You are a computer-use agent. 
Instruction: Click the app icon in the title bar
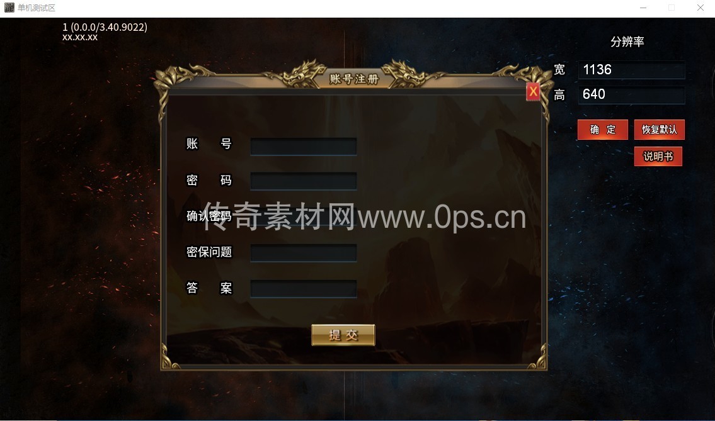coord(9,8)
